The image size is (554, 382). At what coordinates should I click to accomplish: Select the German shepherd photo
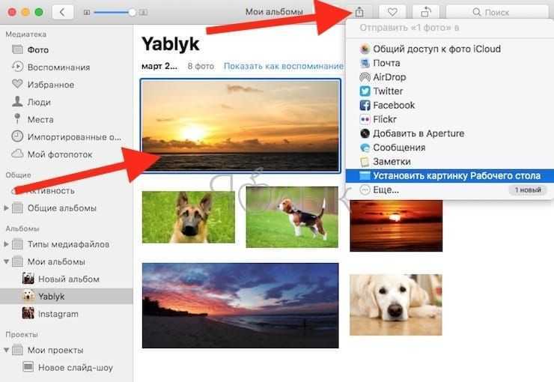tap(189, 217)
